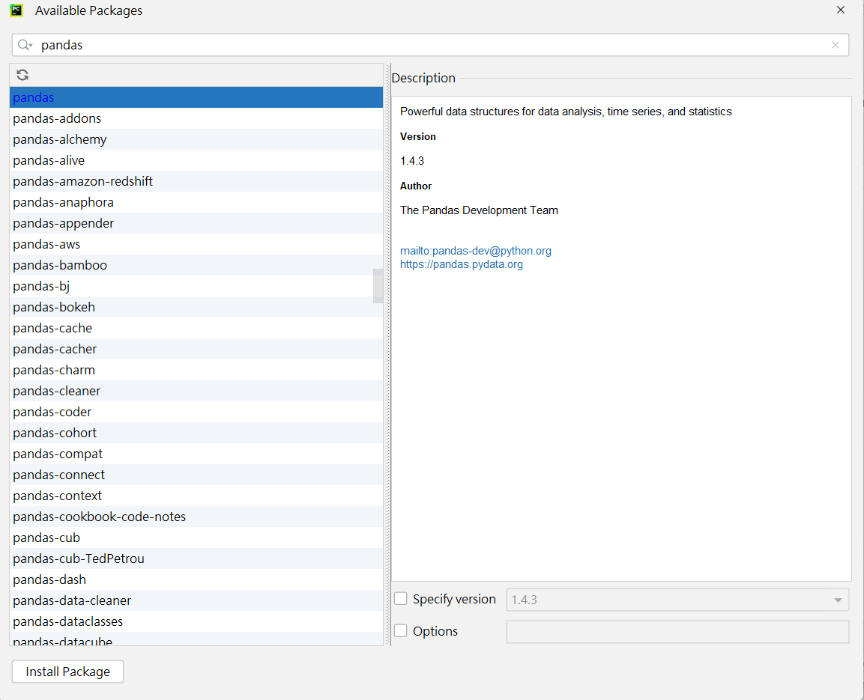Viewport: 864px width, 700px height.
Task: Select pandas-cookbook-code-notes in the list
Action: click(196, 516)
